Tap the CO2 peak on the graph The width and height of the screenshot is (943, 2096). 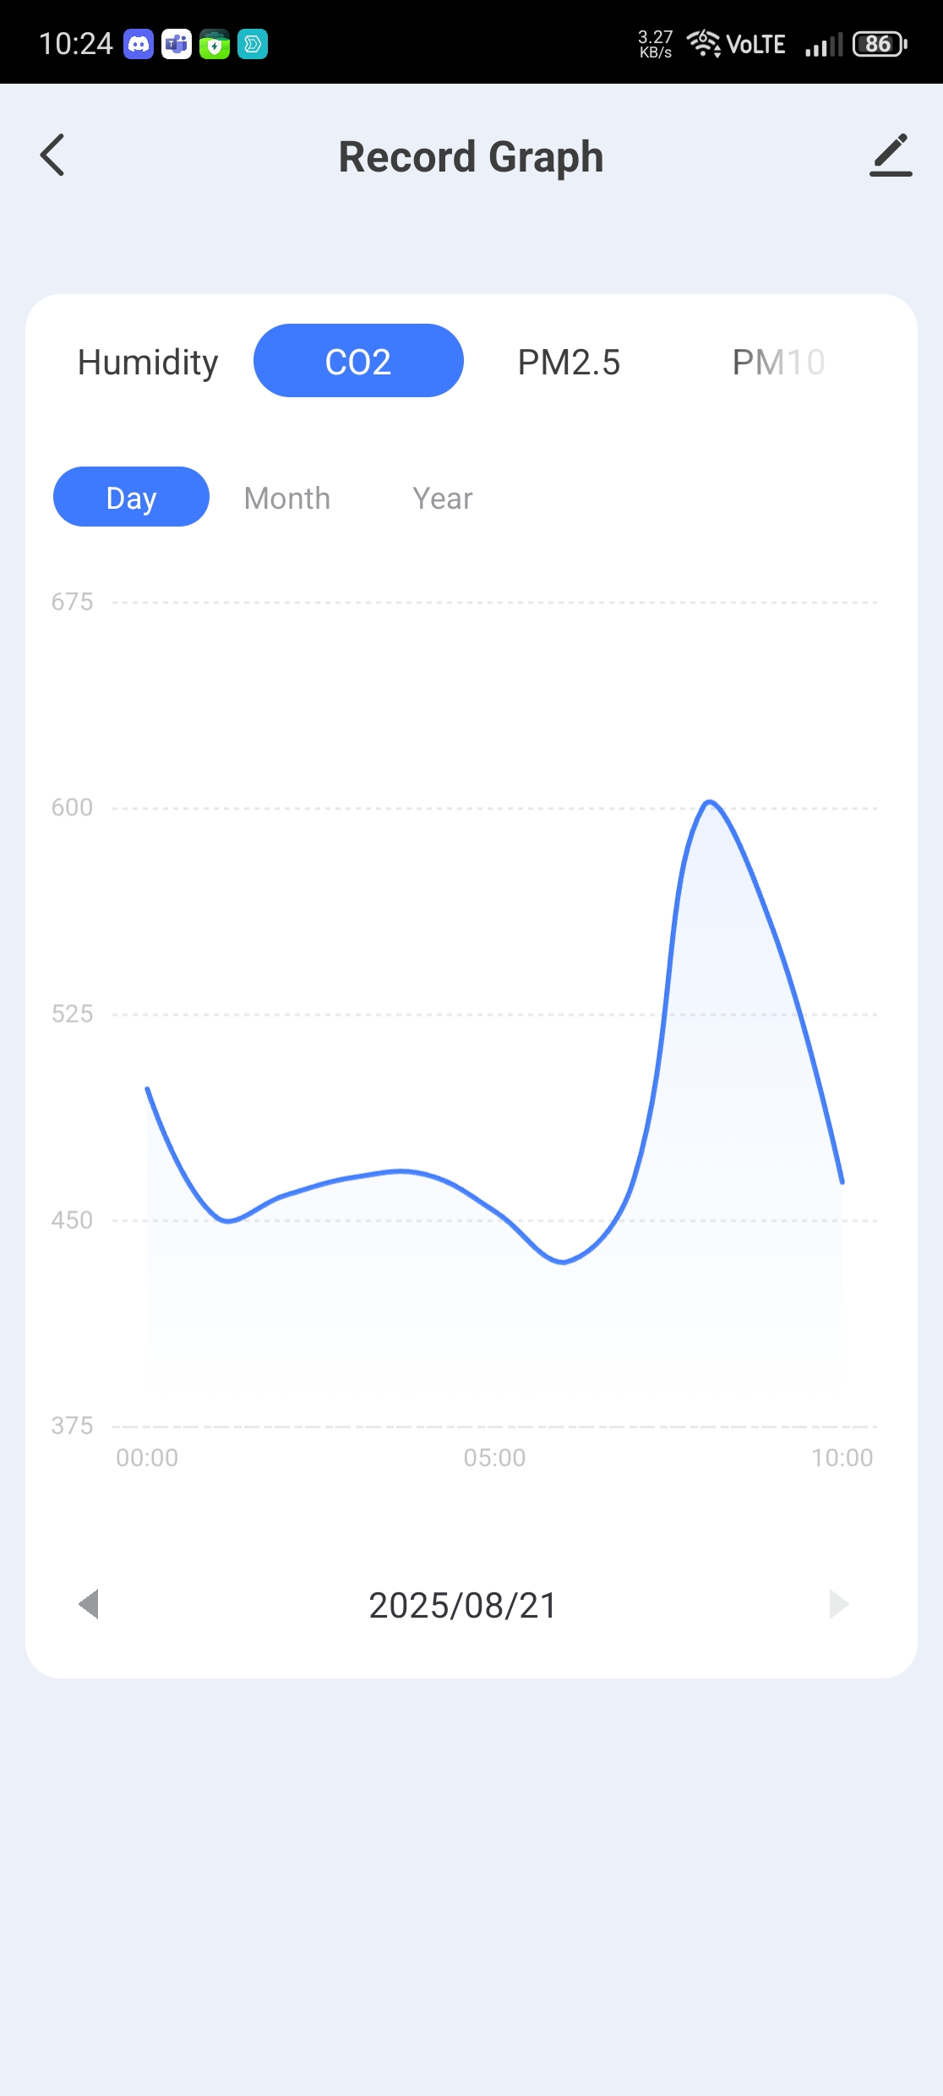[710, 801]
